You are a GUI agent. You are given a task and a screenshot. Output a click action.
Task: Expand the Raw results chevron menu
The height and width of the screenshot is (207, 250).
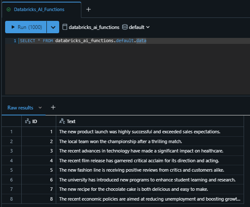[40, 108]
